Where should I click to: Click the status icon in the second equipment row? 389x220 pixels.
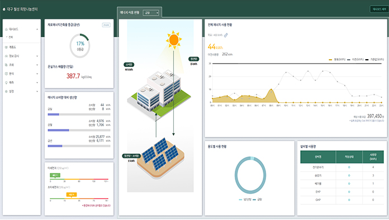coord(349,175)
